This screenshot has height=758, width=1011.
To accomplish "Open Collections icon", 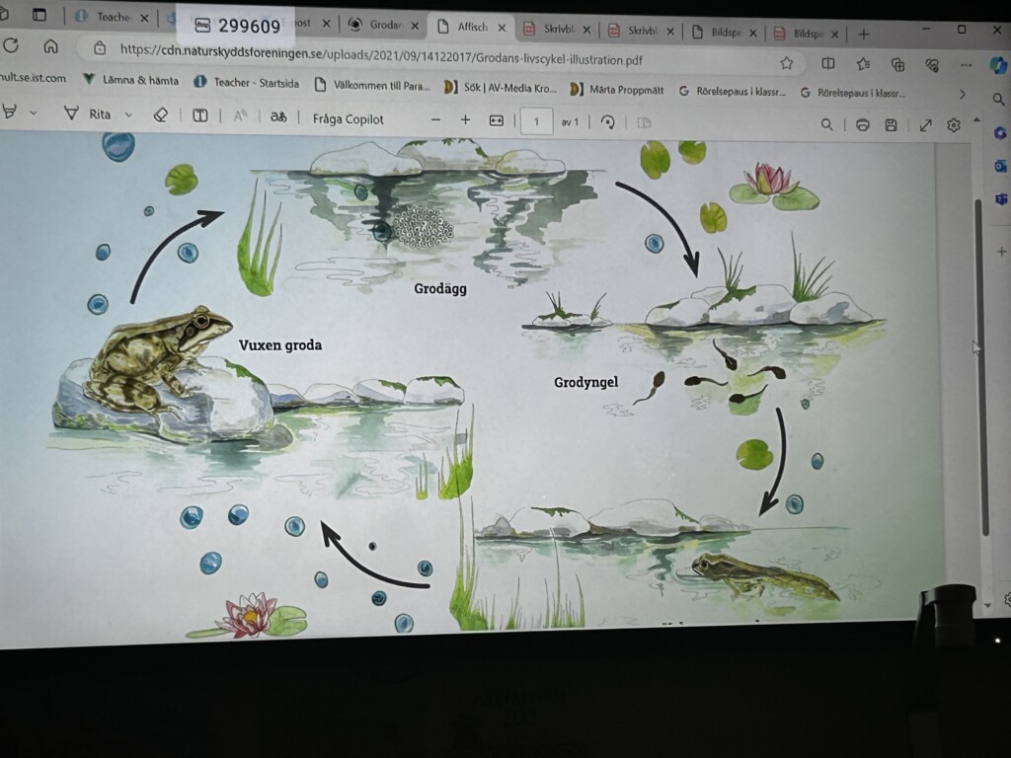I will [x=897, y=64].
